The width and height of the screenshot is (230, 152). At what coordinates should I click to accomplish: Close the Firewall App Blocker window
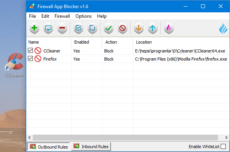[221, 6]
